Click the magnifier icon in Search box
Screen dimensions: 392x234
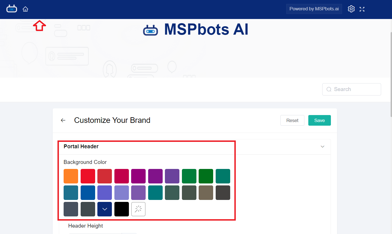[329, 89]
